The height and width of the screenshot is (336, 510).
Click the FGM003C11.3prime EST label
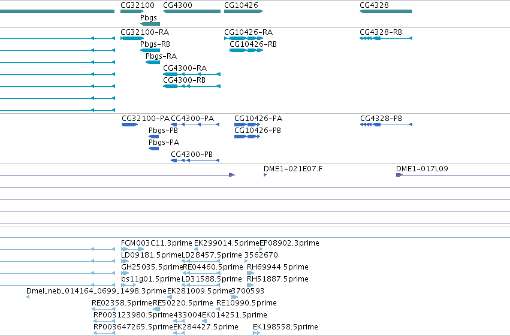click(156, 243)
